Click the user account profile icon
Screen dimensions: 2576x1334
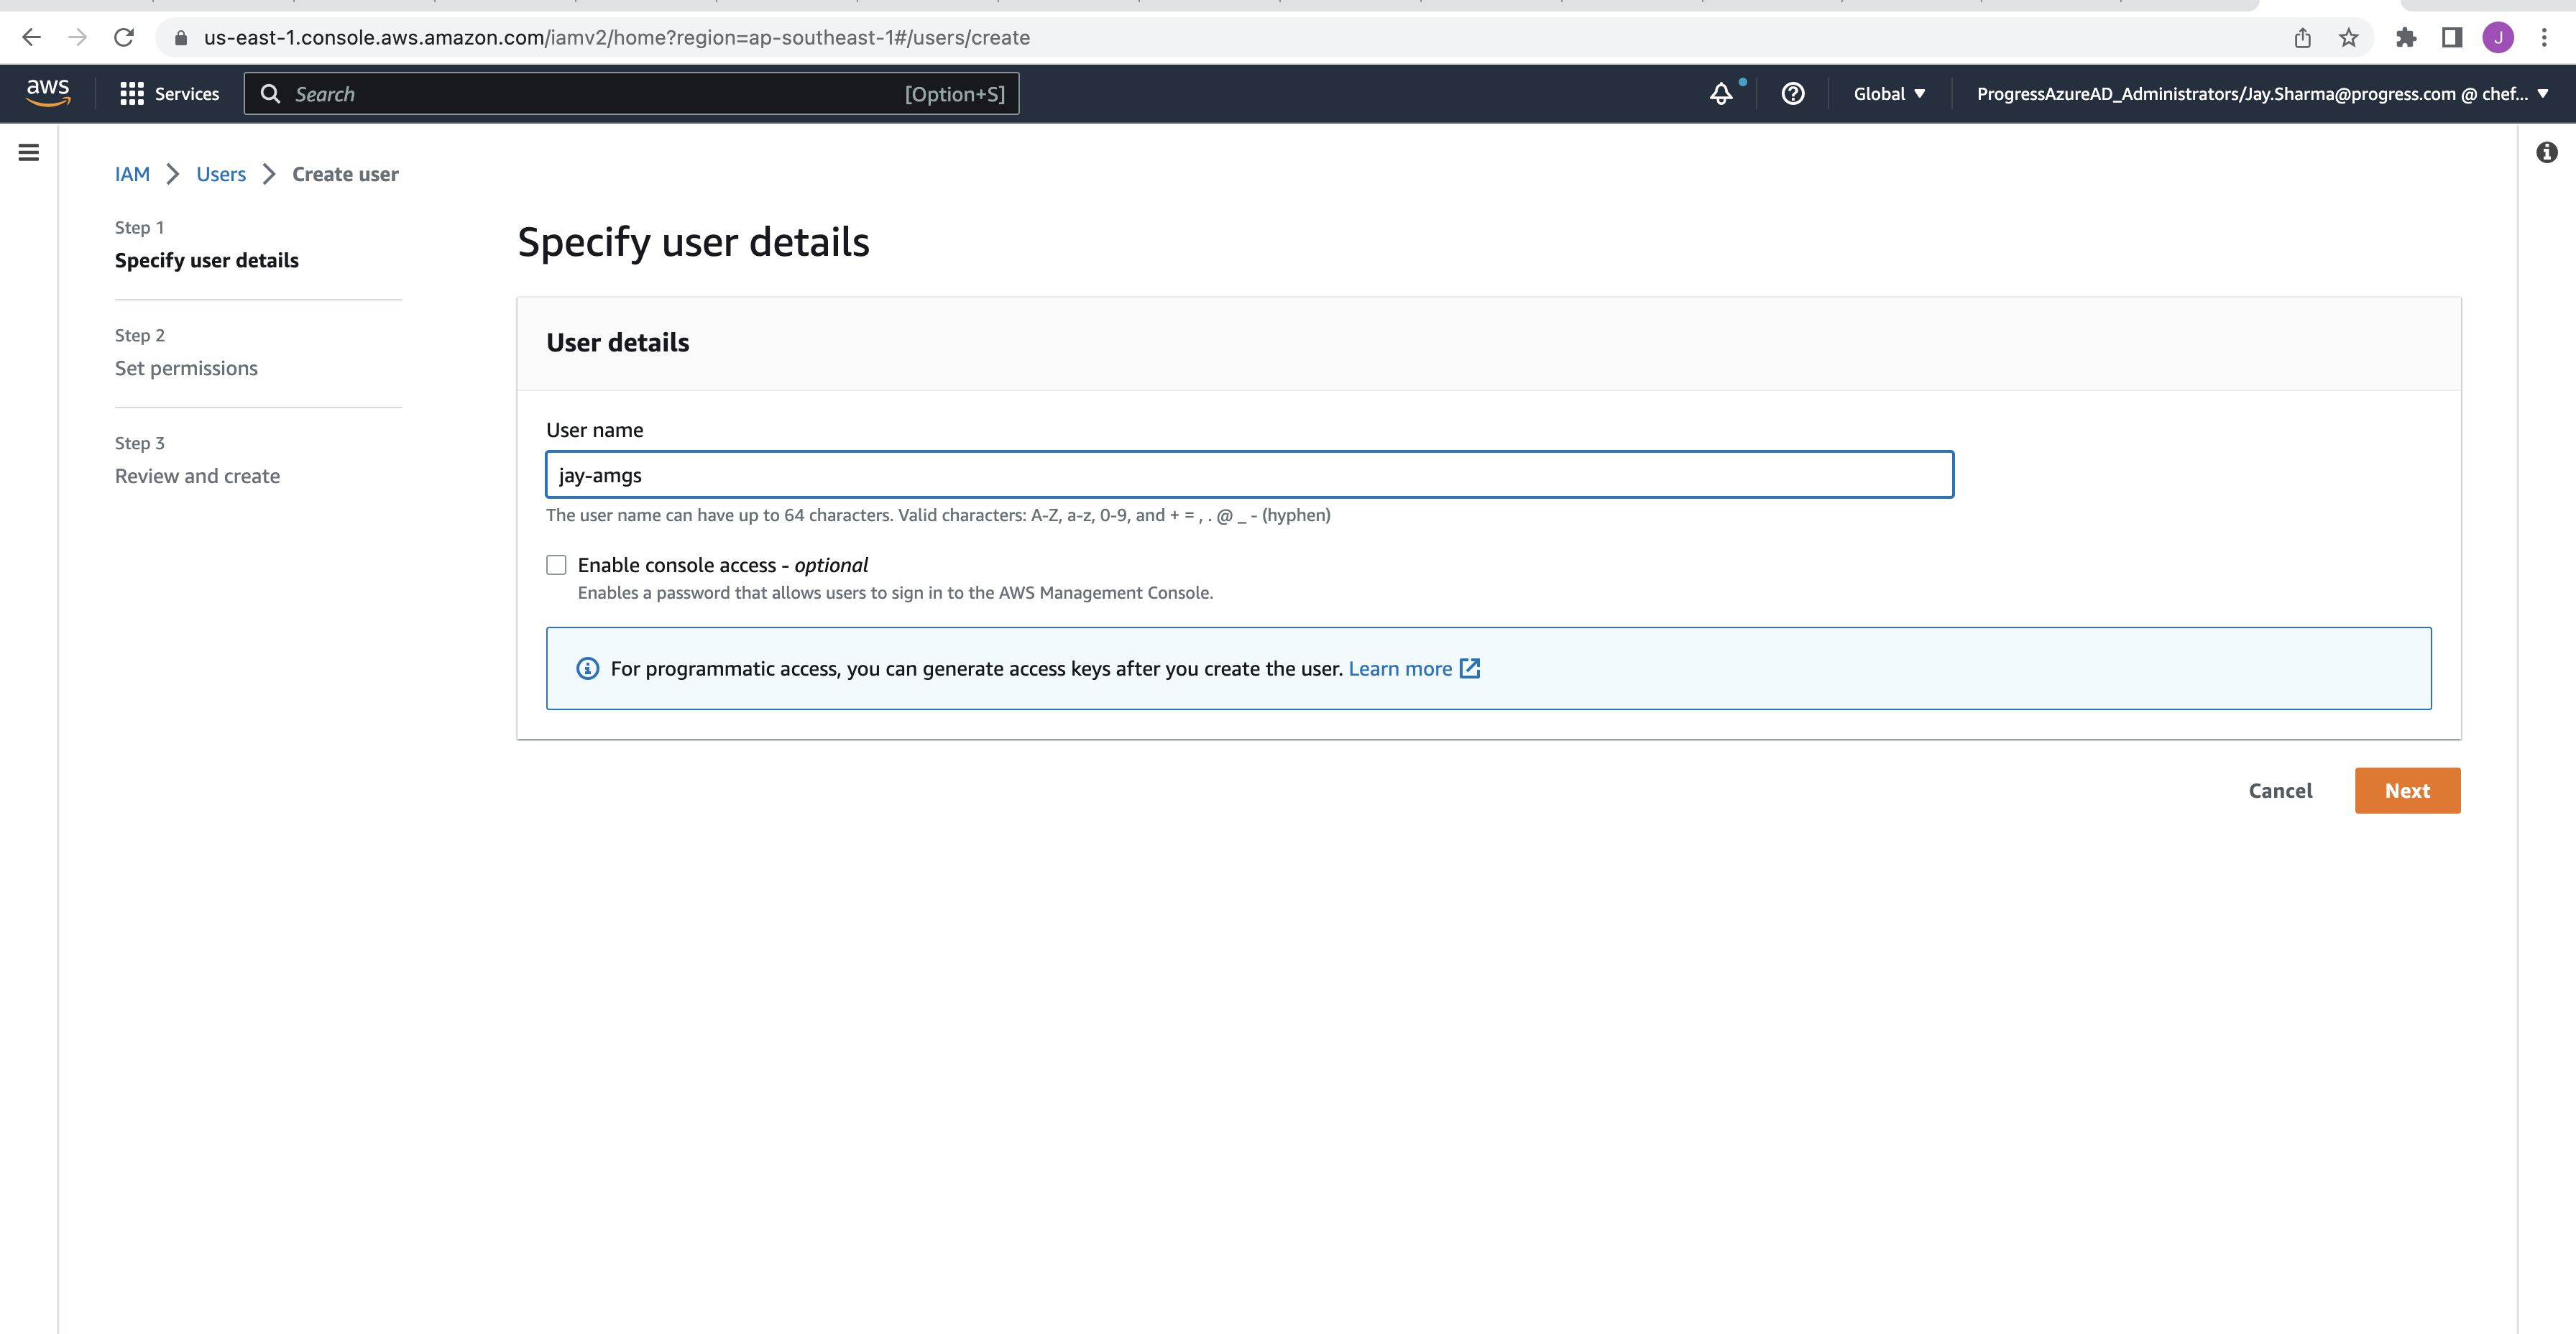(2498, 36)
